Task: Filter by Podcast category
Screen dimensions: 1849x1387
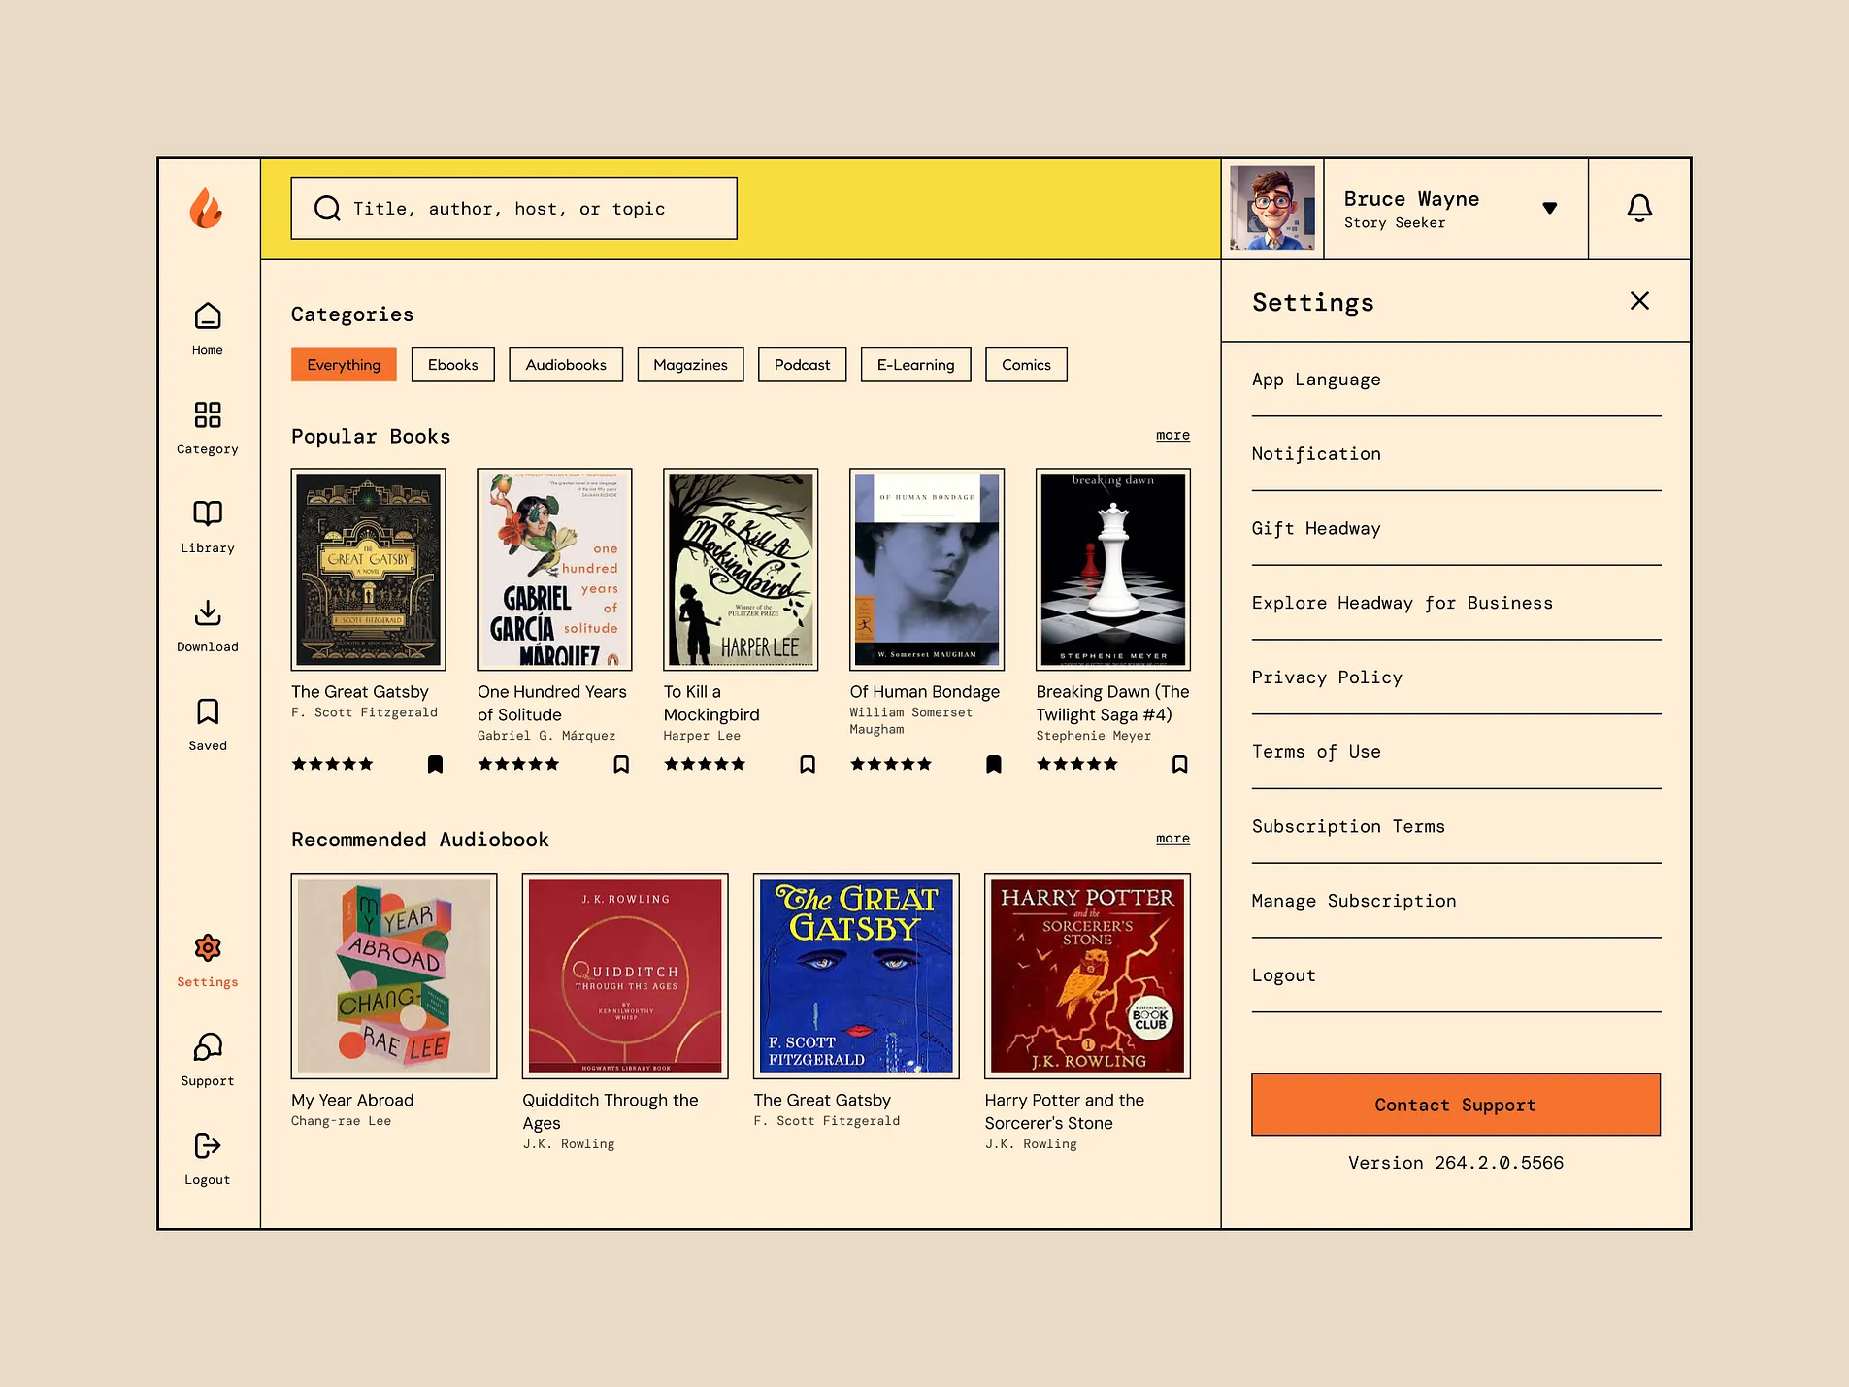Action: click(802, 365)
